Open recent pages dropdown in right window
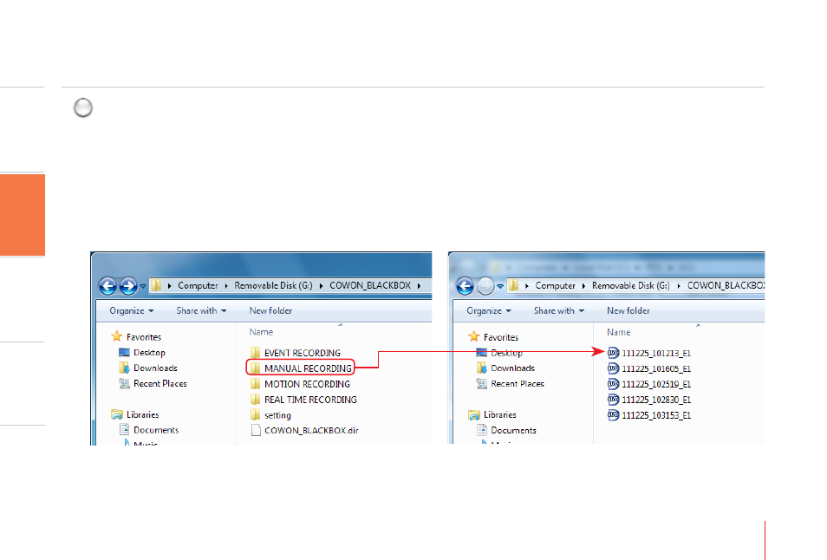 pos(500,286)
